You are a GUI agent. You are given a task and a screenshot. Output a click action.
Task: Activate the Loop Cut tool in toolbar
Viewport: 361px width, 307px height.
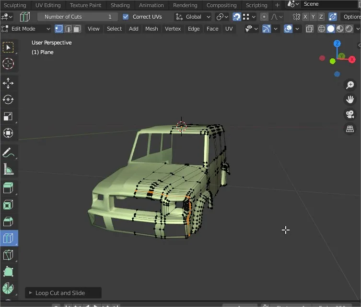pos(9,238)
